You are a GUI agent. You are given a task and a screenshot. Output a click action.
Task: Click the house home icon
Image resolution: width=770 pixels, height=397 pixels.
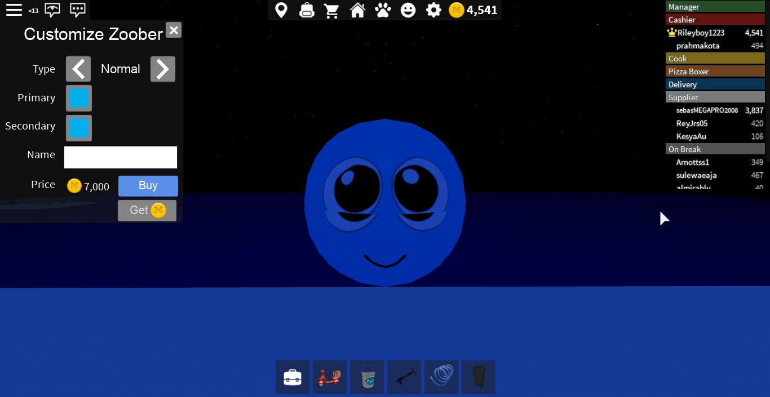click(357, 10)
